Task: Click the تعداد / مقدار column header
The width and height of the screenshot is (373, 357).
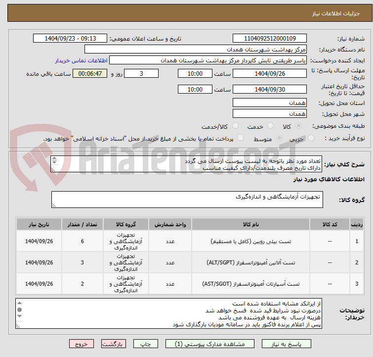Action: 83,224
